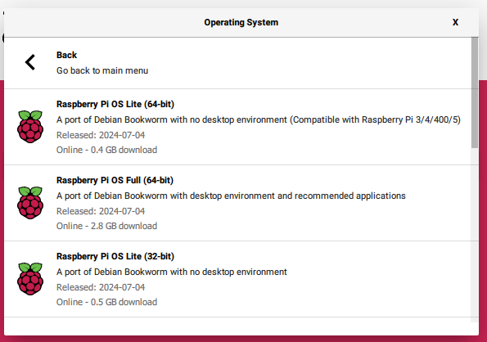Select Raspberry Pi OS Full (64-bit) title
Screen dimensions: 487x342
tap(115, 180)
